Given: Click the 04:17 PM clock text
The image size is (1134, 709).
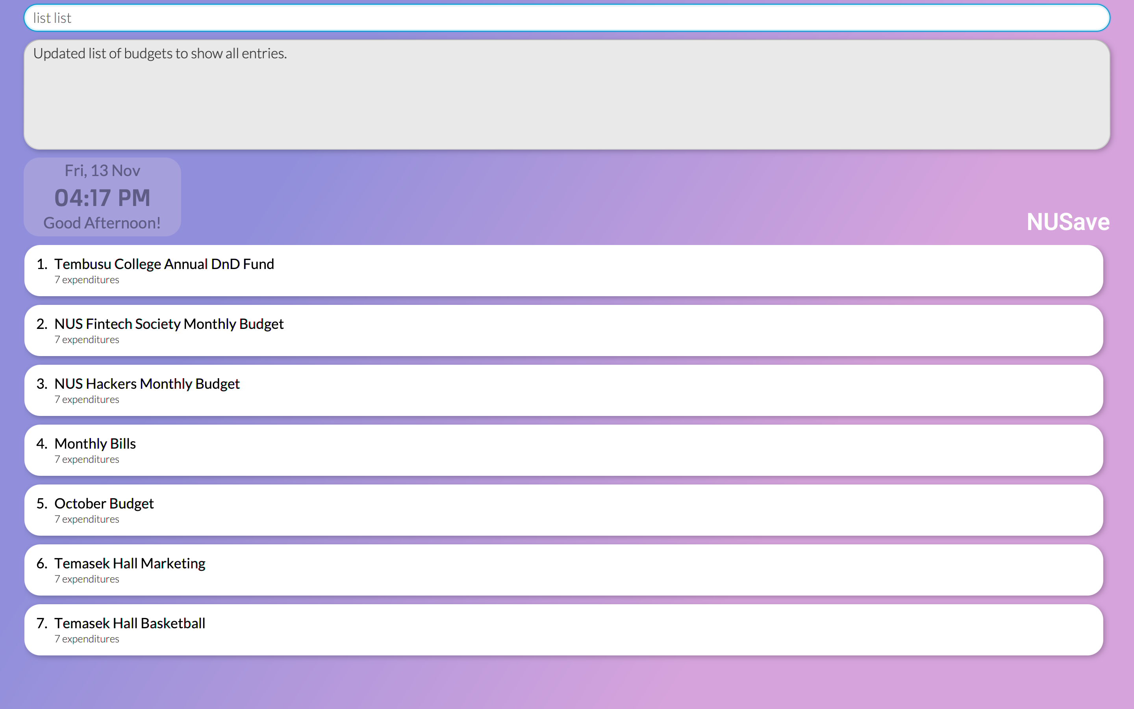Looking at the screenshot, I should coord(102,198).
